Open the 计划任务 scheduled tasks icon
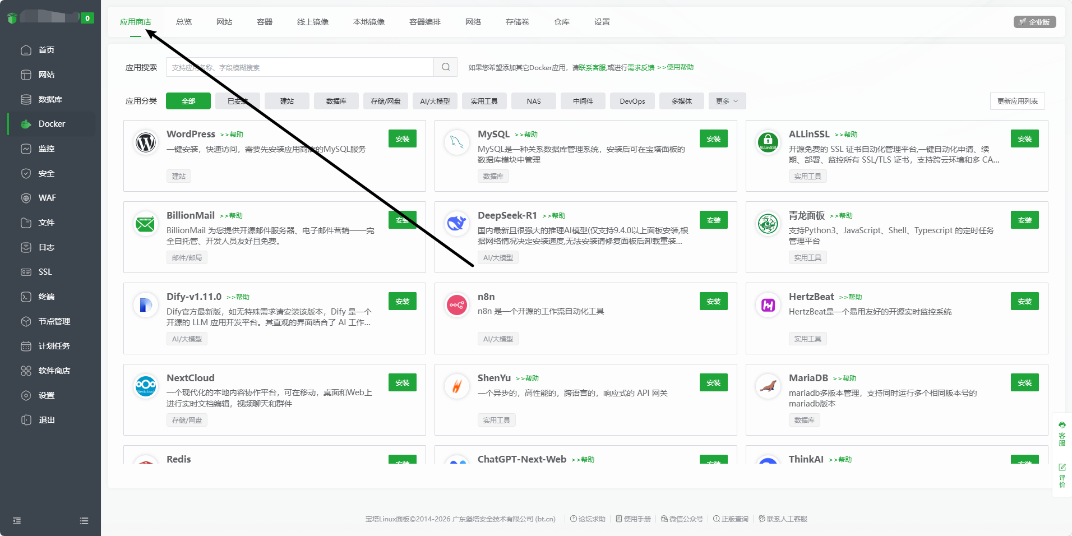The height and width of the screenshot is (536, 1072). point(26,346)
